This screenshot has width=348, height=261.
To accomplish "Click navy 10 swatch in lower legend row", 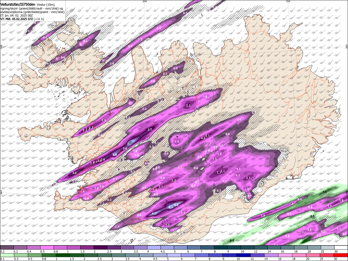I will [243, 255].
